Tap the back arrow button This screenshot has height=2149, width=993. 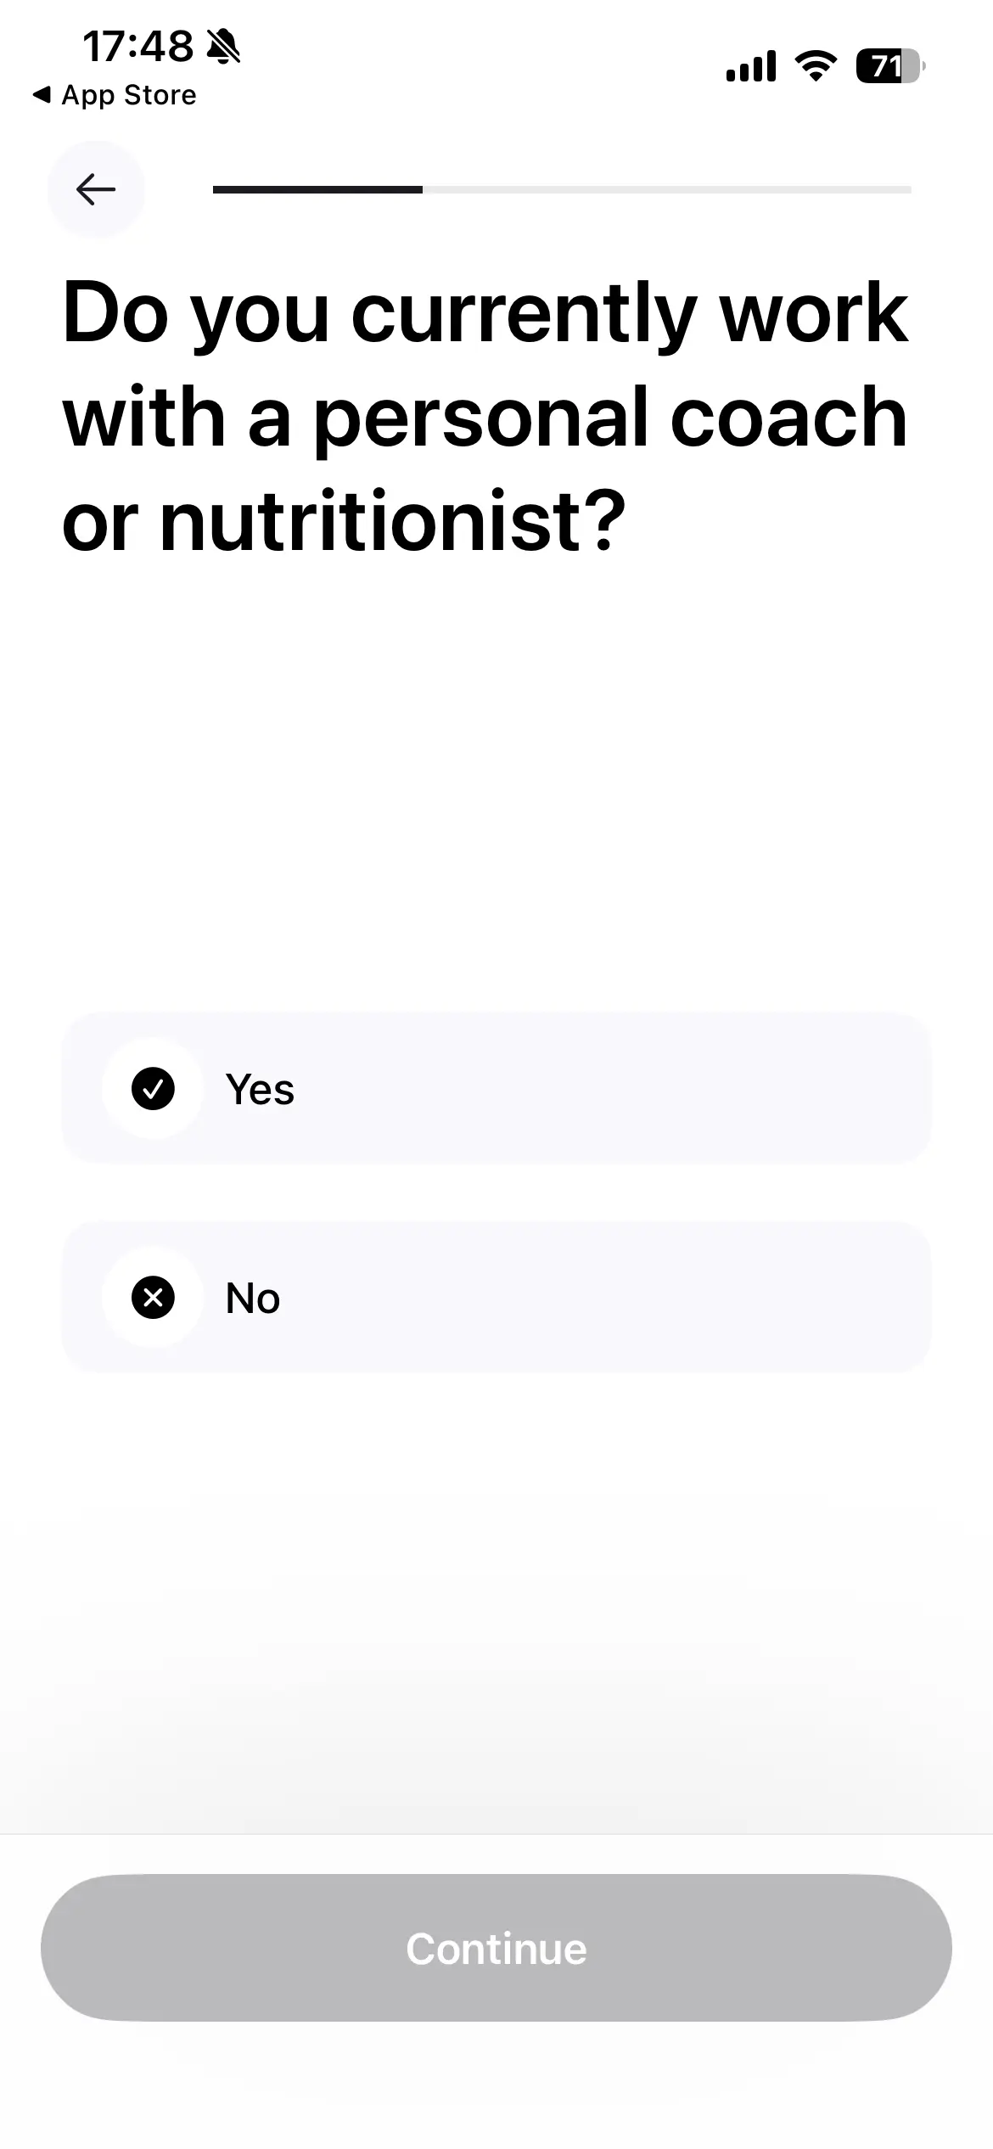pyautogui.click(x=96, y=189)
